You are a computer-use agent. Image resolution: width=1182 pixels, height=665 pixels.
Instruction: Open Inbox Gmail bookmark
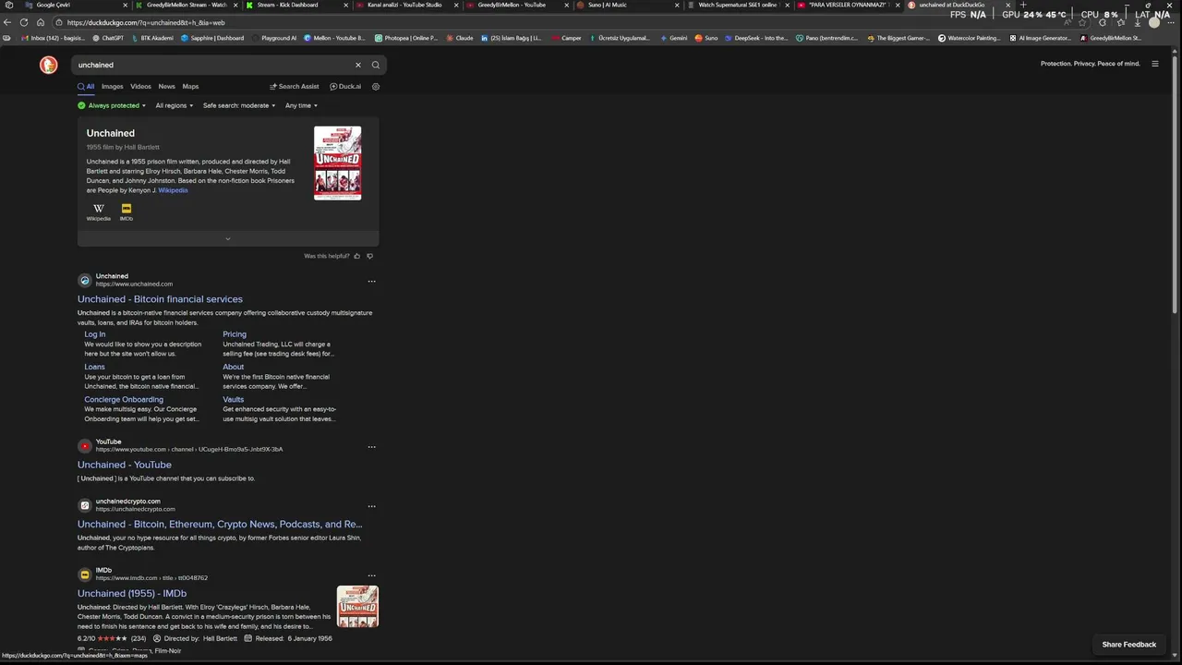(53, 38)
